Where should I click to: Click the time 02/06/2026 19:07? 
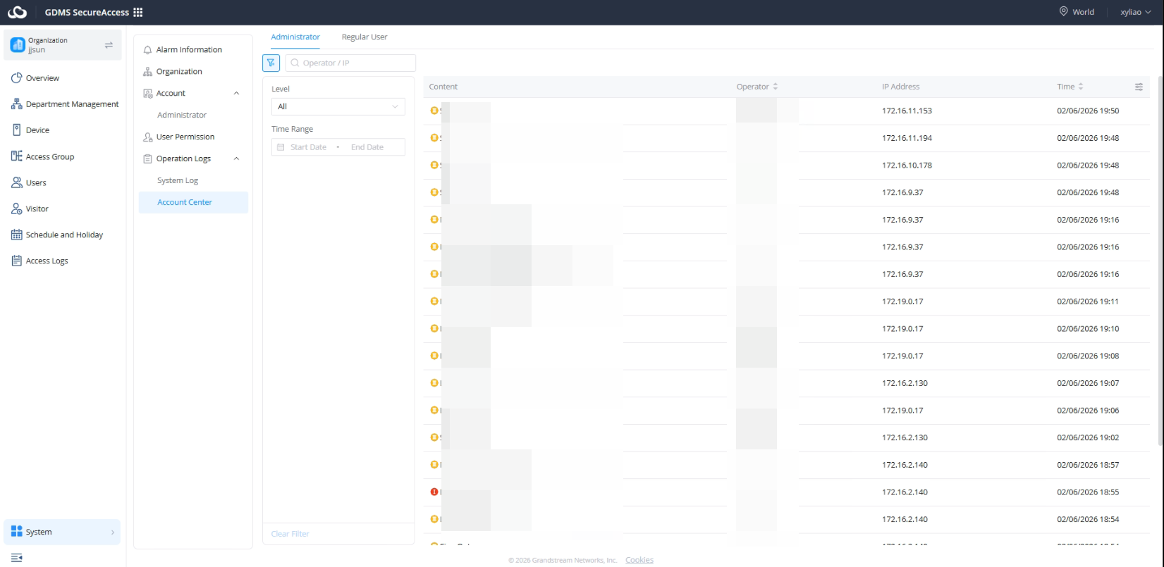(1088, 383)
